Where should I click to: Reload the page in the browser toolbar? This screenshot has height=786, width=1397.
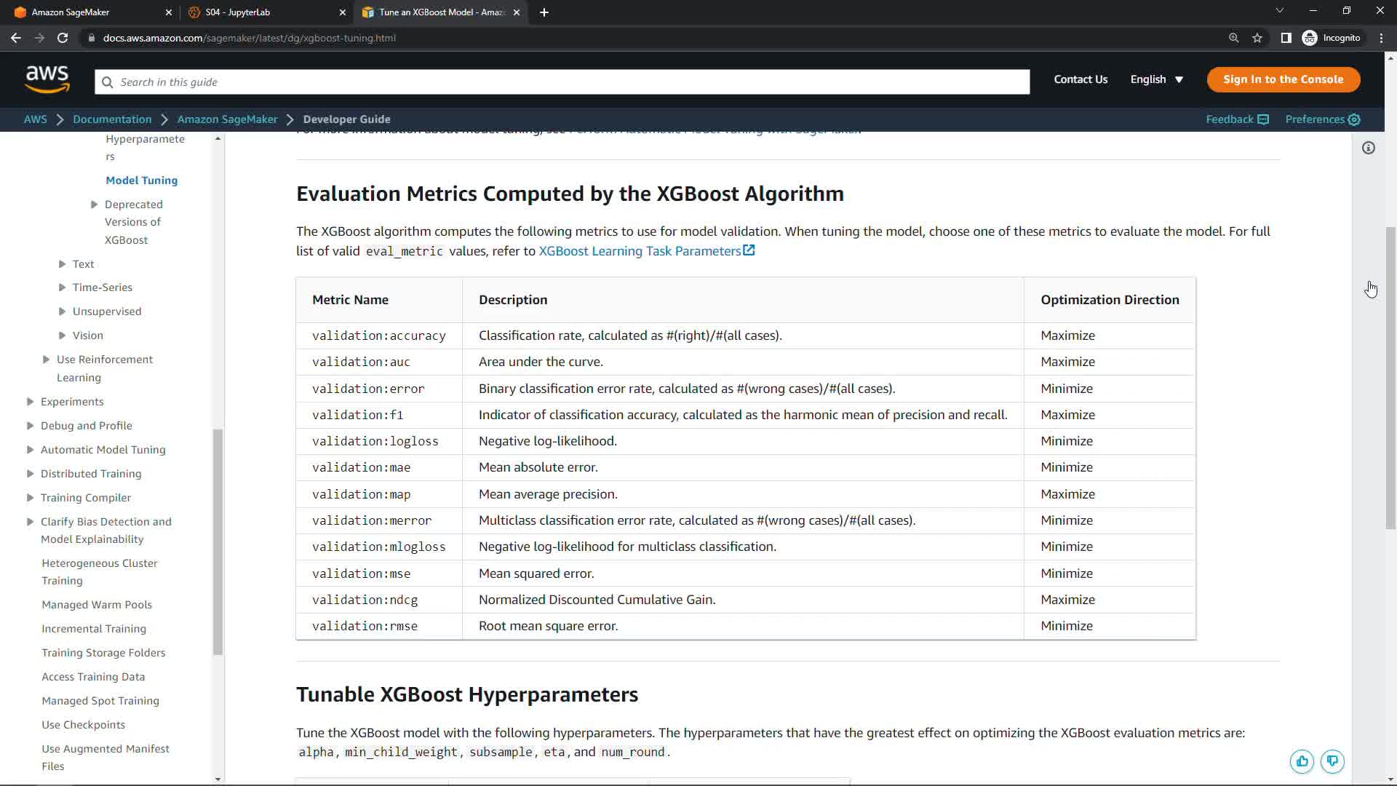coord(63,38)
